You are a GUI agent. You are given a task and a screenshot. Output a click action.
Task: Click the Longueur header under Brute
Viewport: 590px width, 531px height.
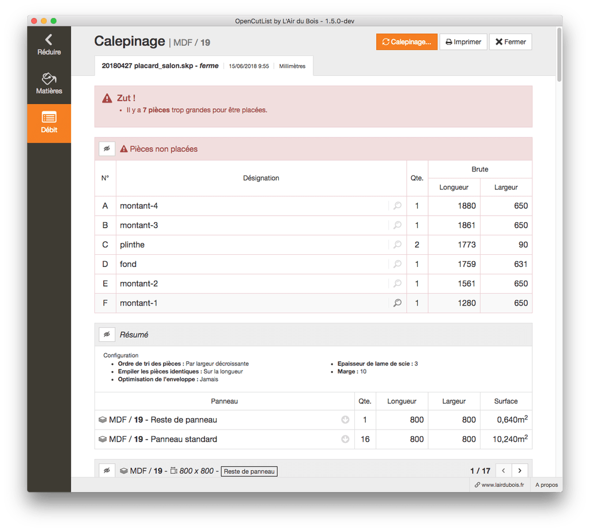pyautogui.click(x=454, y=187)
